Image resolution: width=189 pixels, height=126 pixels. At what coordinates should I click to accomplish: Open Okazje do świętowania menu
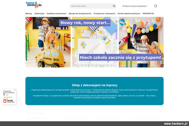tap(80, 14)
